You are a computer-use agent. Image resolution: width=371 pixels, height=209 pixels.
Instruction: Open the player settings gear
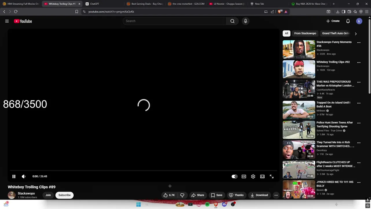253,176
